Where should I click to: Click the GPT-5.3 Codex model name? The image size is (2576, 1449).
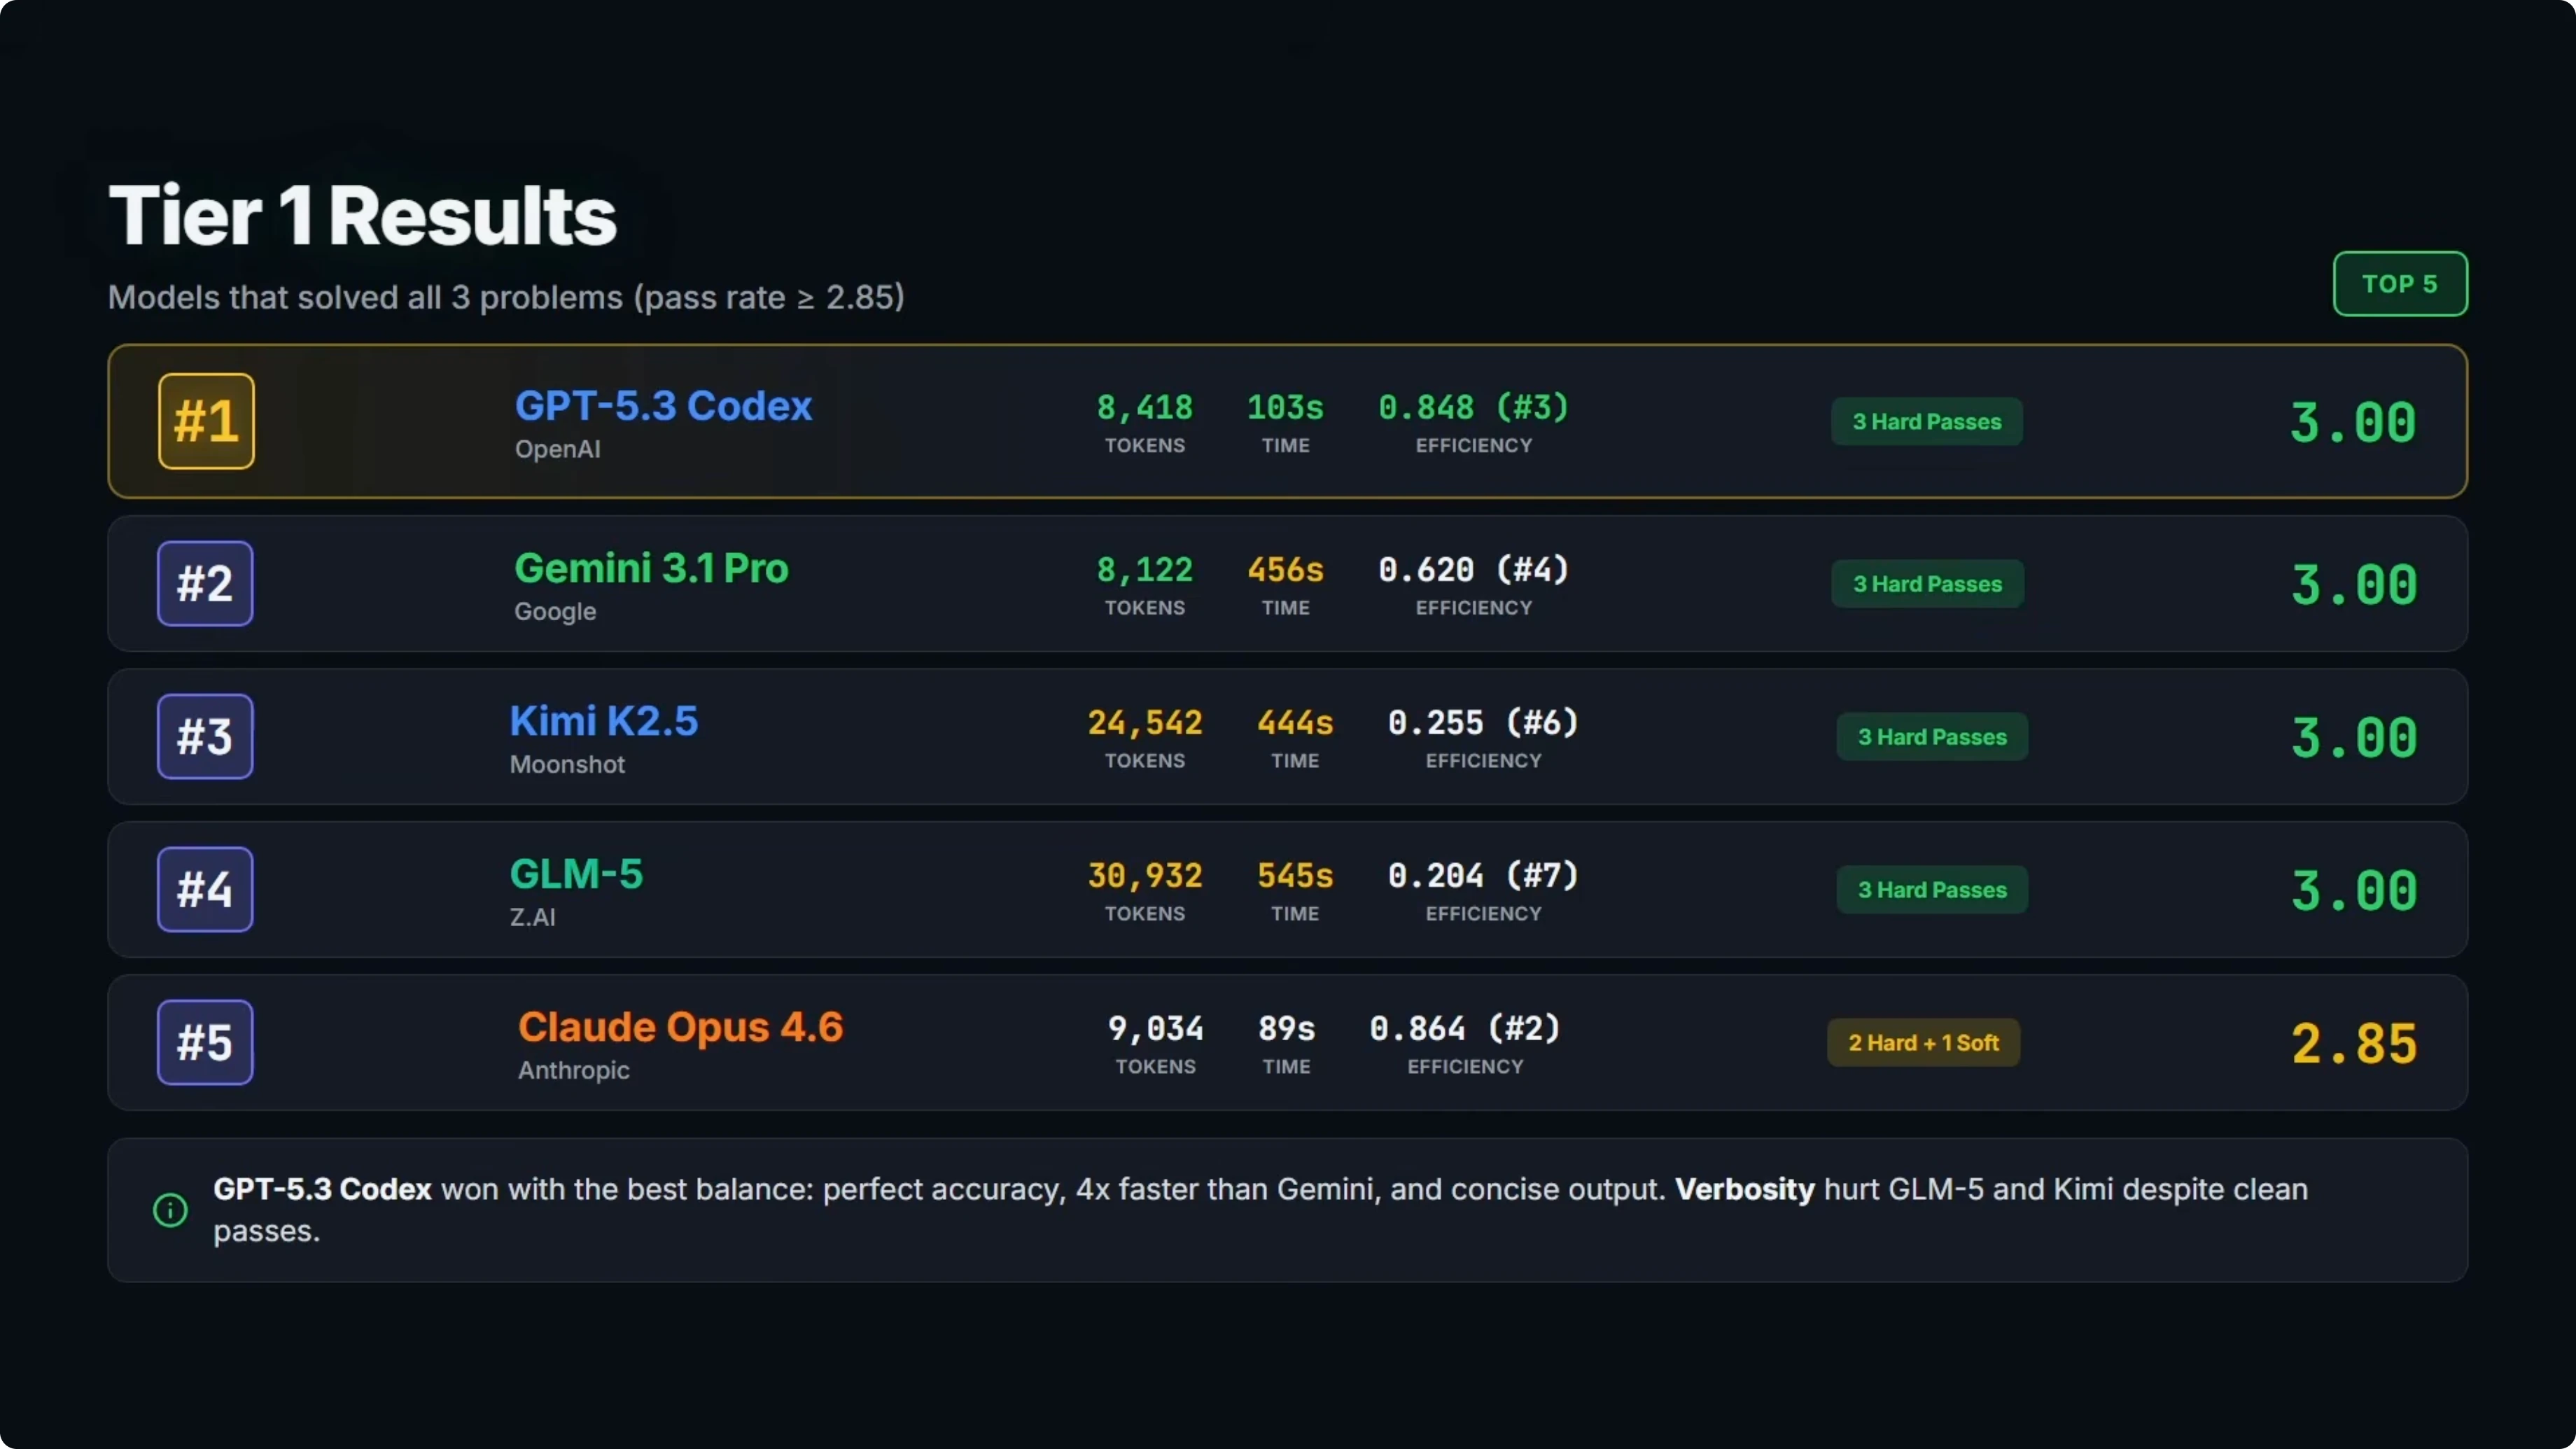(663, 406)
